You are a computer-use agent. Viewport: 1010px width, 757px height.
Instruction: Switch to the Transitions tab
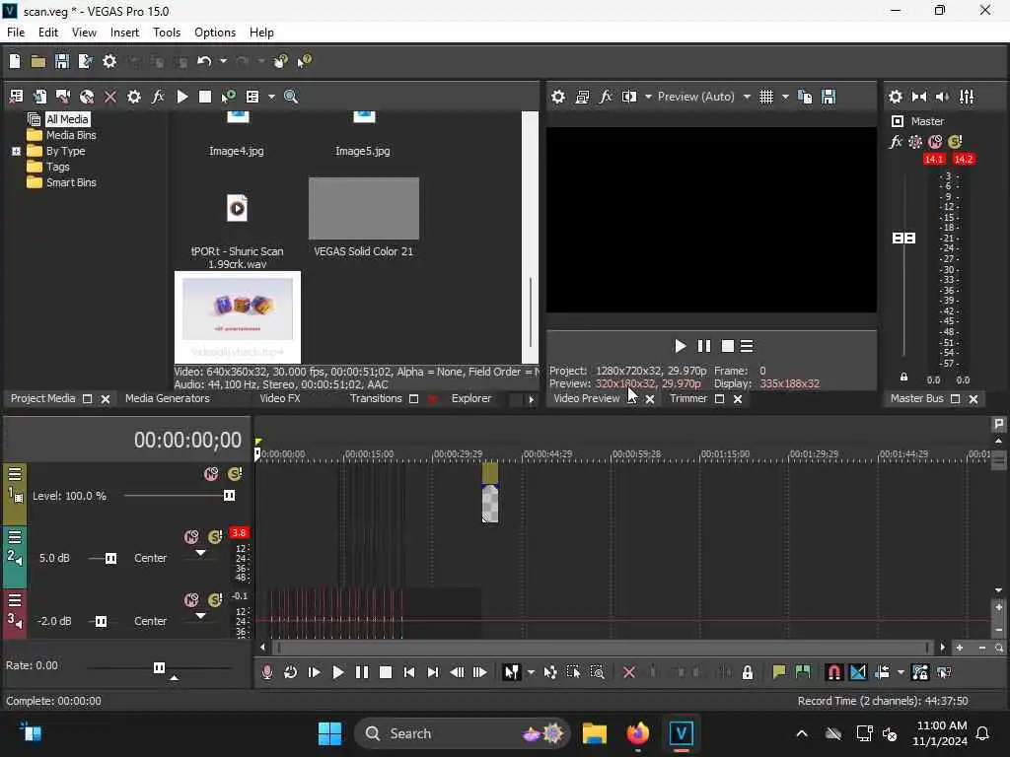[376, 398]
